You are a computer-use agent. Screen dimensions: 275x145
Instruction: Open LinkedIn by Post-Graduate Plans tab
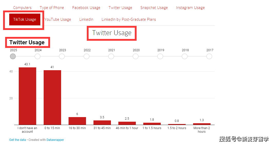(129, 19)
